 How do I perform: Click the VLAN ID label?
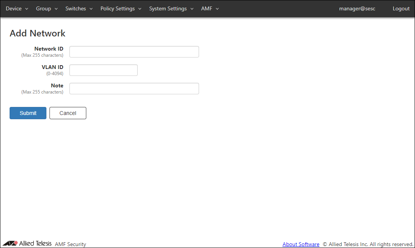pos(53,67)
